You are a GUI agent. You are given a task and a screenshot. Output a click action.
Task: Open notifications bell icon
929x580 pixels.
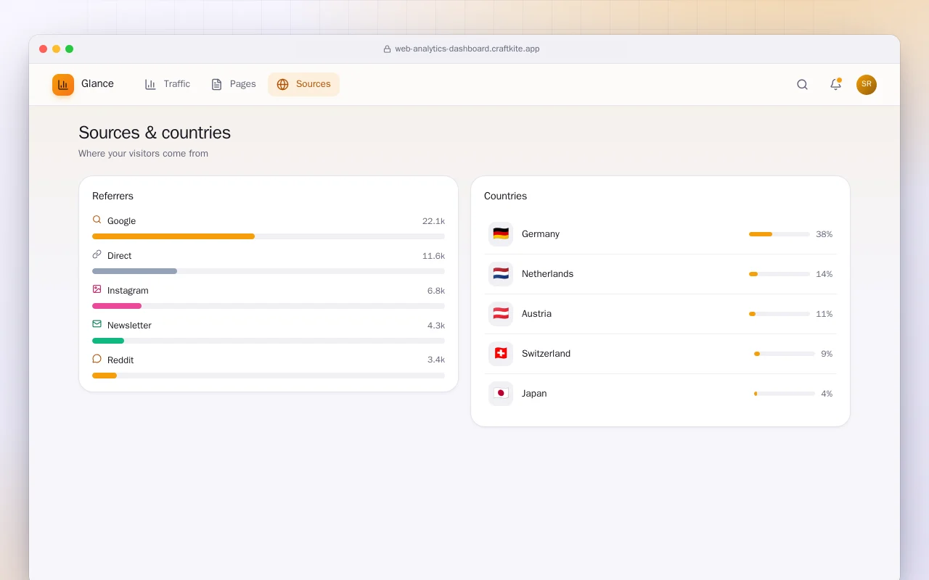835,84
